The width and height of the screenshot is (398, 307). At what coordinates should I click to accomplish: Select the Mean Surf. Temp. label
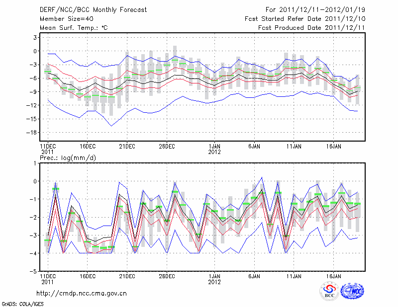[74, 28]
